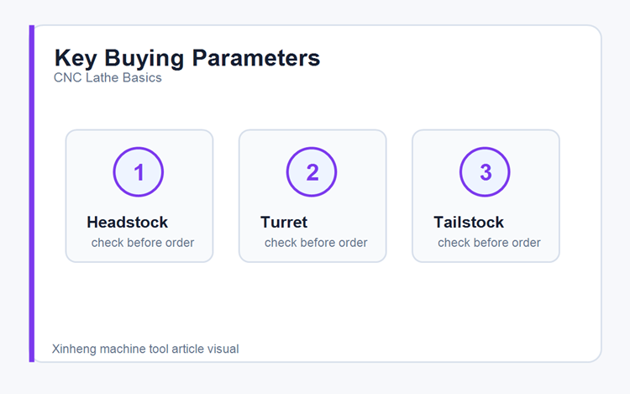Select the Headstock heading

coord(128,222)
